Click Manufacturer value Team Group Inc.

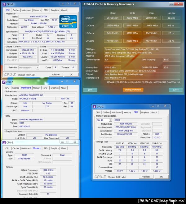(x=126, y=131)
